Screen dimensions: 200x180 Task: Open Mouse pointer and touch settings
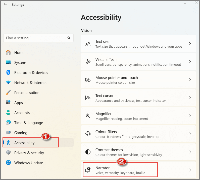click(x=138, y=80)
